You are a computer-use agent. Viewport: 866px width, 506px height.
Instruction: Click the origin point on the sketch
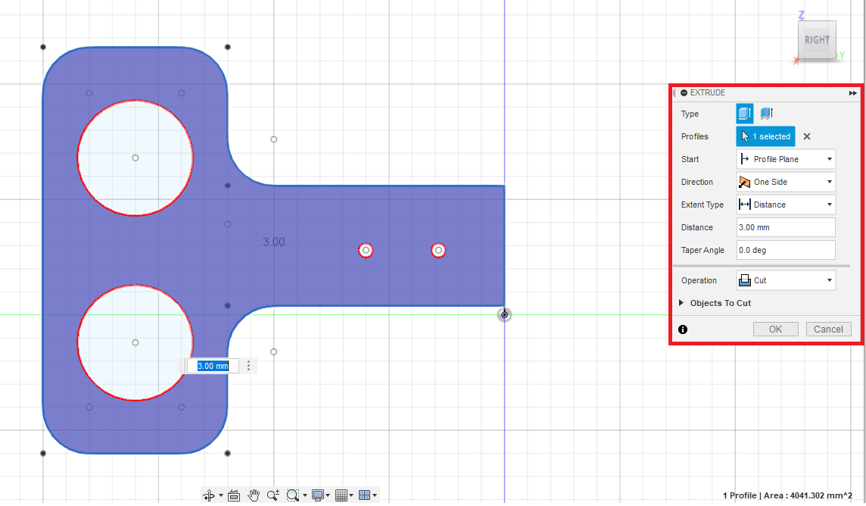(504, 315)
